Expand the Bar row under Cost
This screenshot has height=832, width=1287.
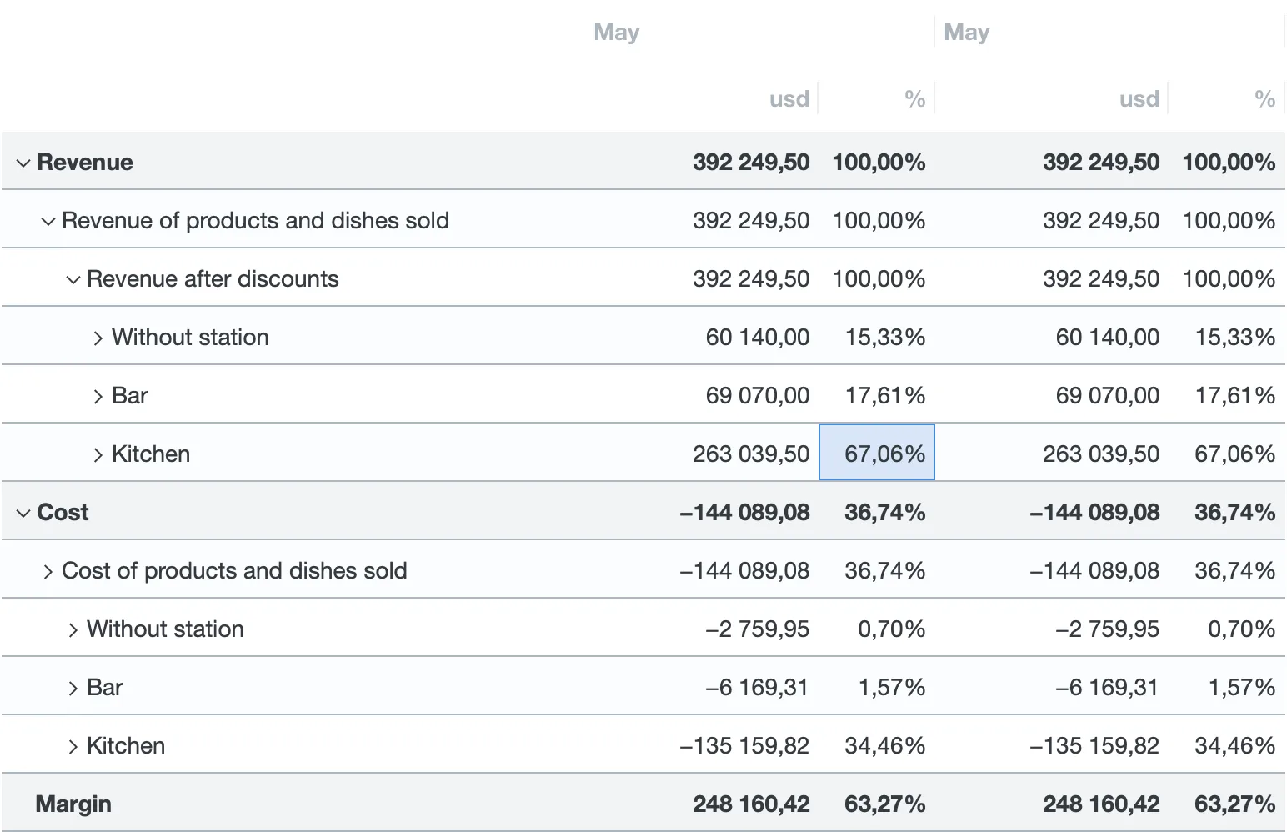pyautogui.click(x=73, y=688)
